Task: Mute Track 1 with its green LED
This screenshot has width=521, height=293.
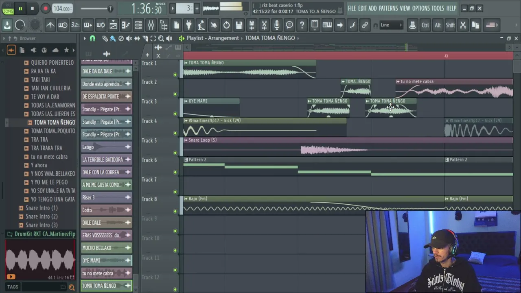Action: [x=175, y=74]
